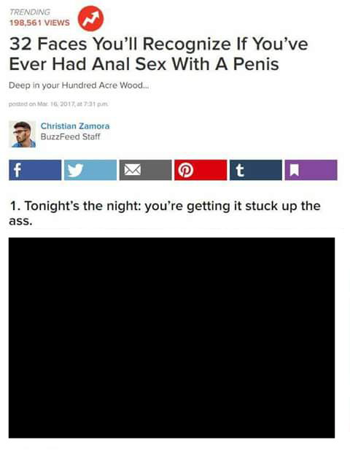Click the author's profile photo

(23, 134)
